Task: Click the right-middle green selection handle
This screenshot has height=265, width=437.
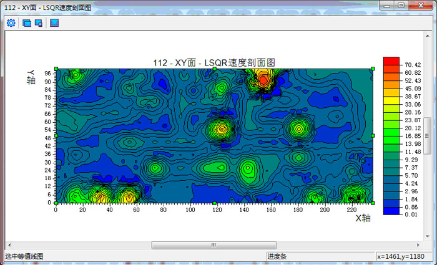Action: click(373, 135)
